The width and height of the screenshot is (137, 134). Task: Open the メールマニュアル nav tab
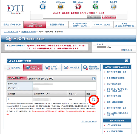[102, 25]
